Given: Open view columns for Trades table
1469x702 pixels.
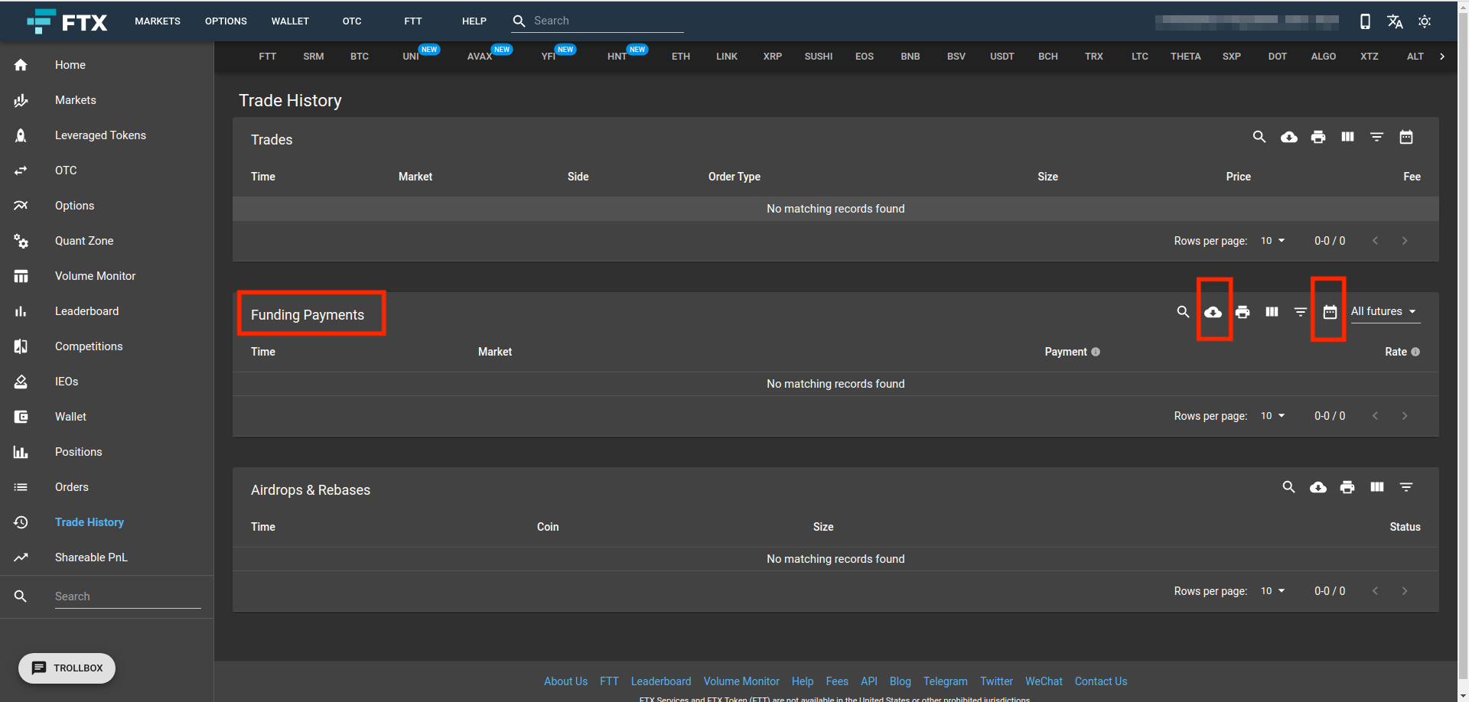Looking at the screenshot, I should point(1347,137).
